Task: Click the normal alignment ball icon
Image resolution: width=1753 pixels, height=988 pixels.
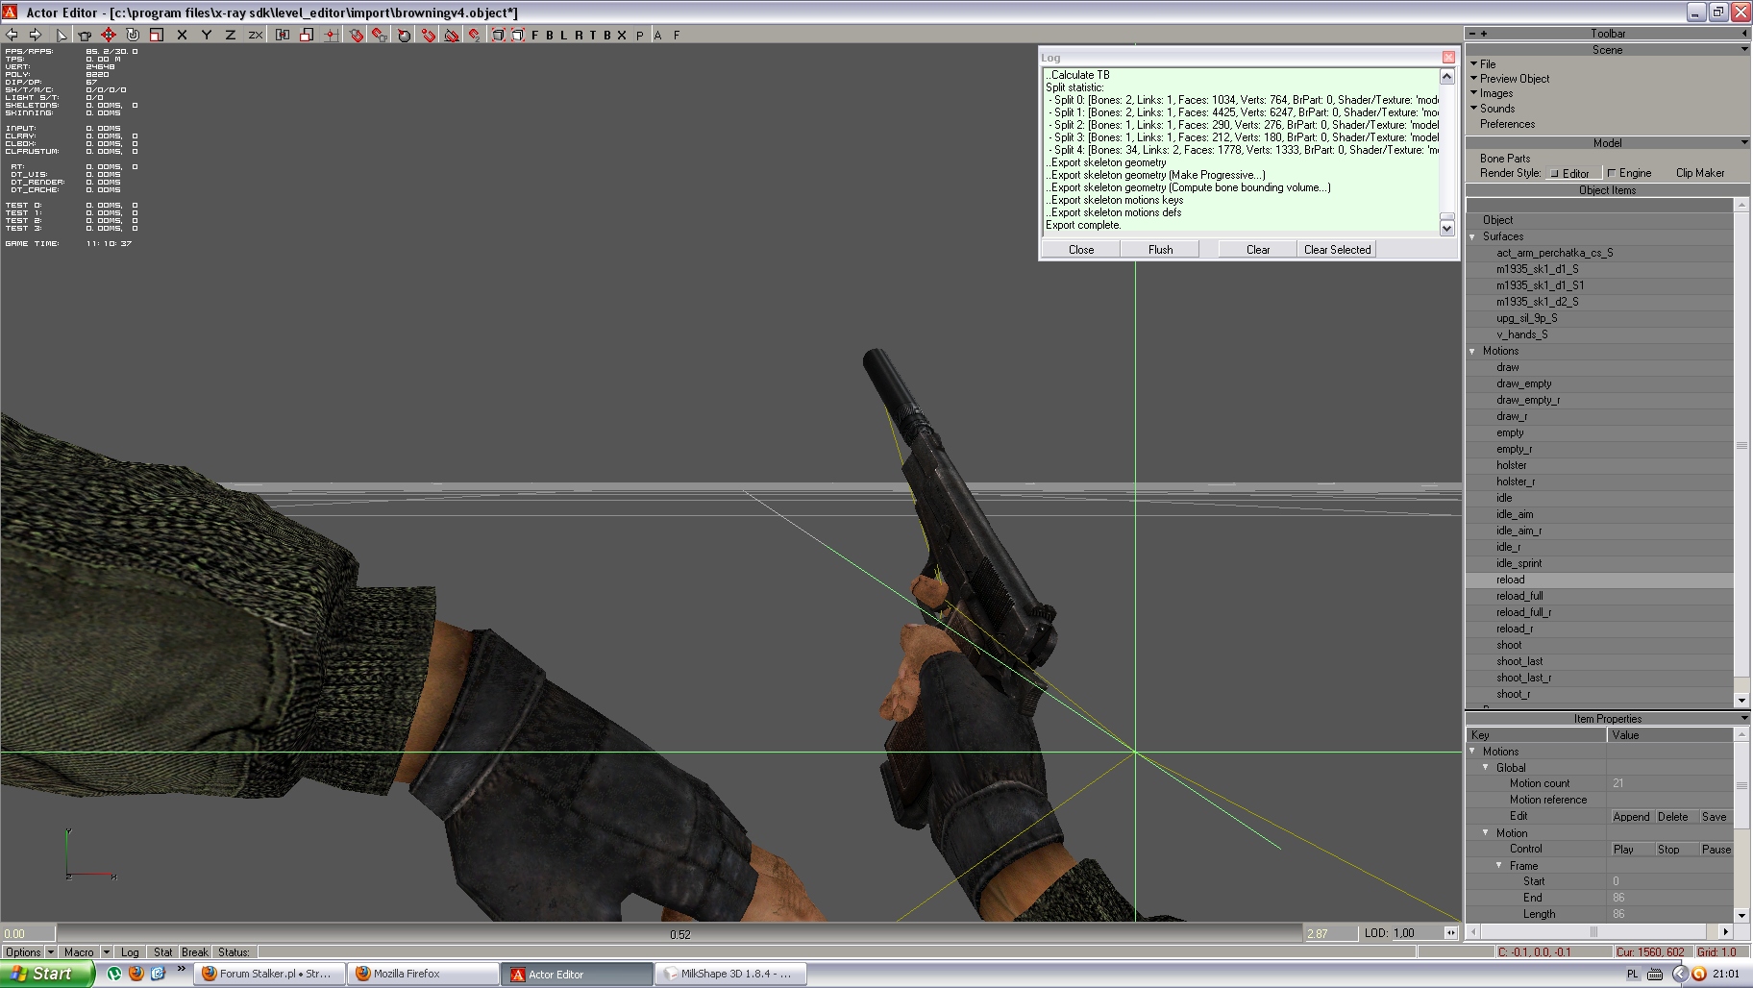Action: click(x=405, y=35)
